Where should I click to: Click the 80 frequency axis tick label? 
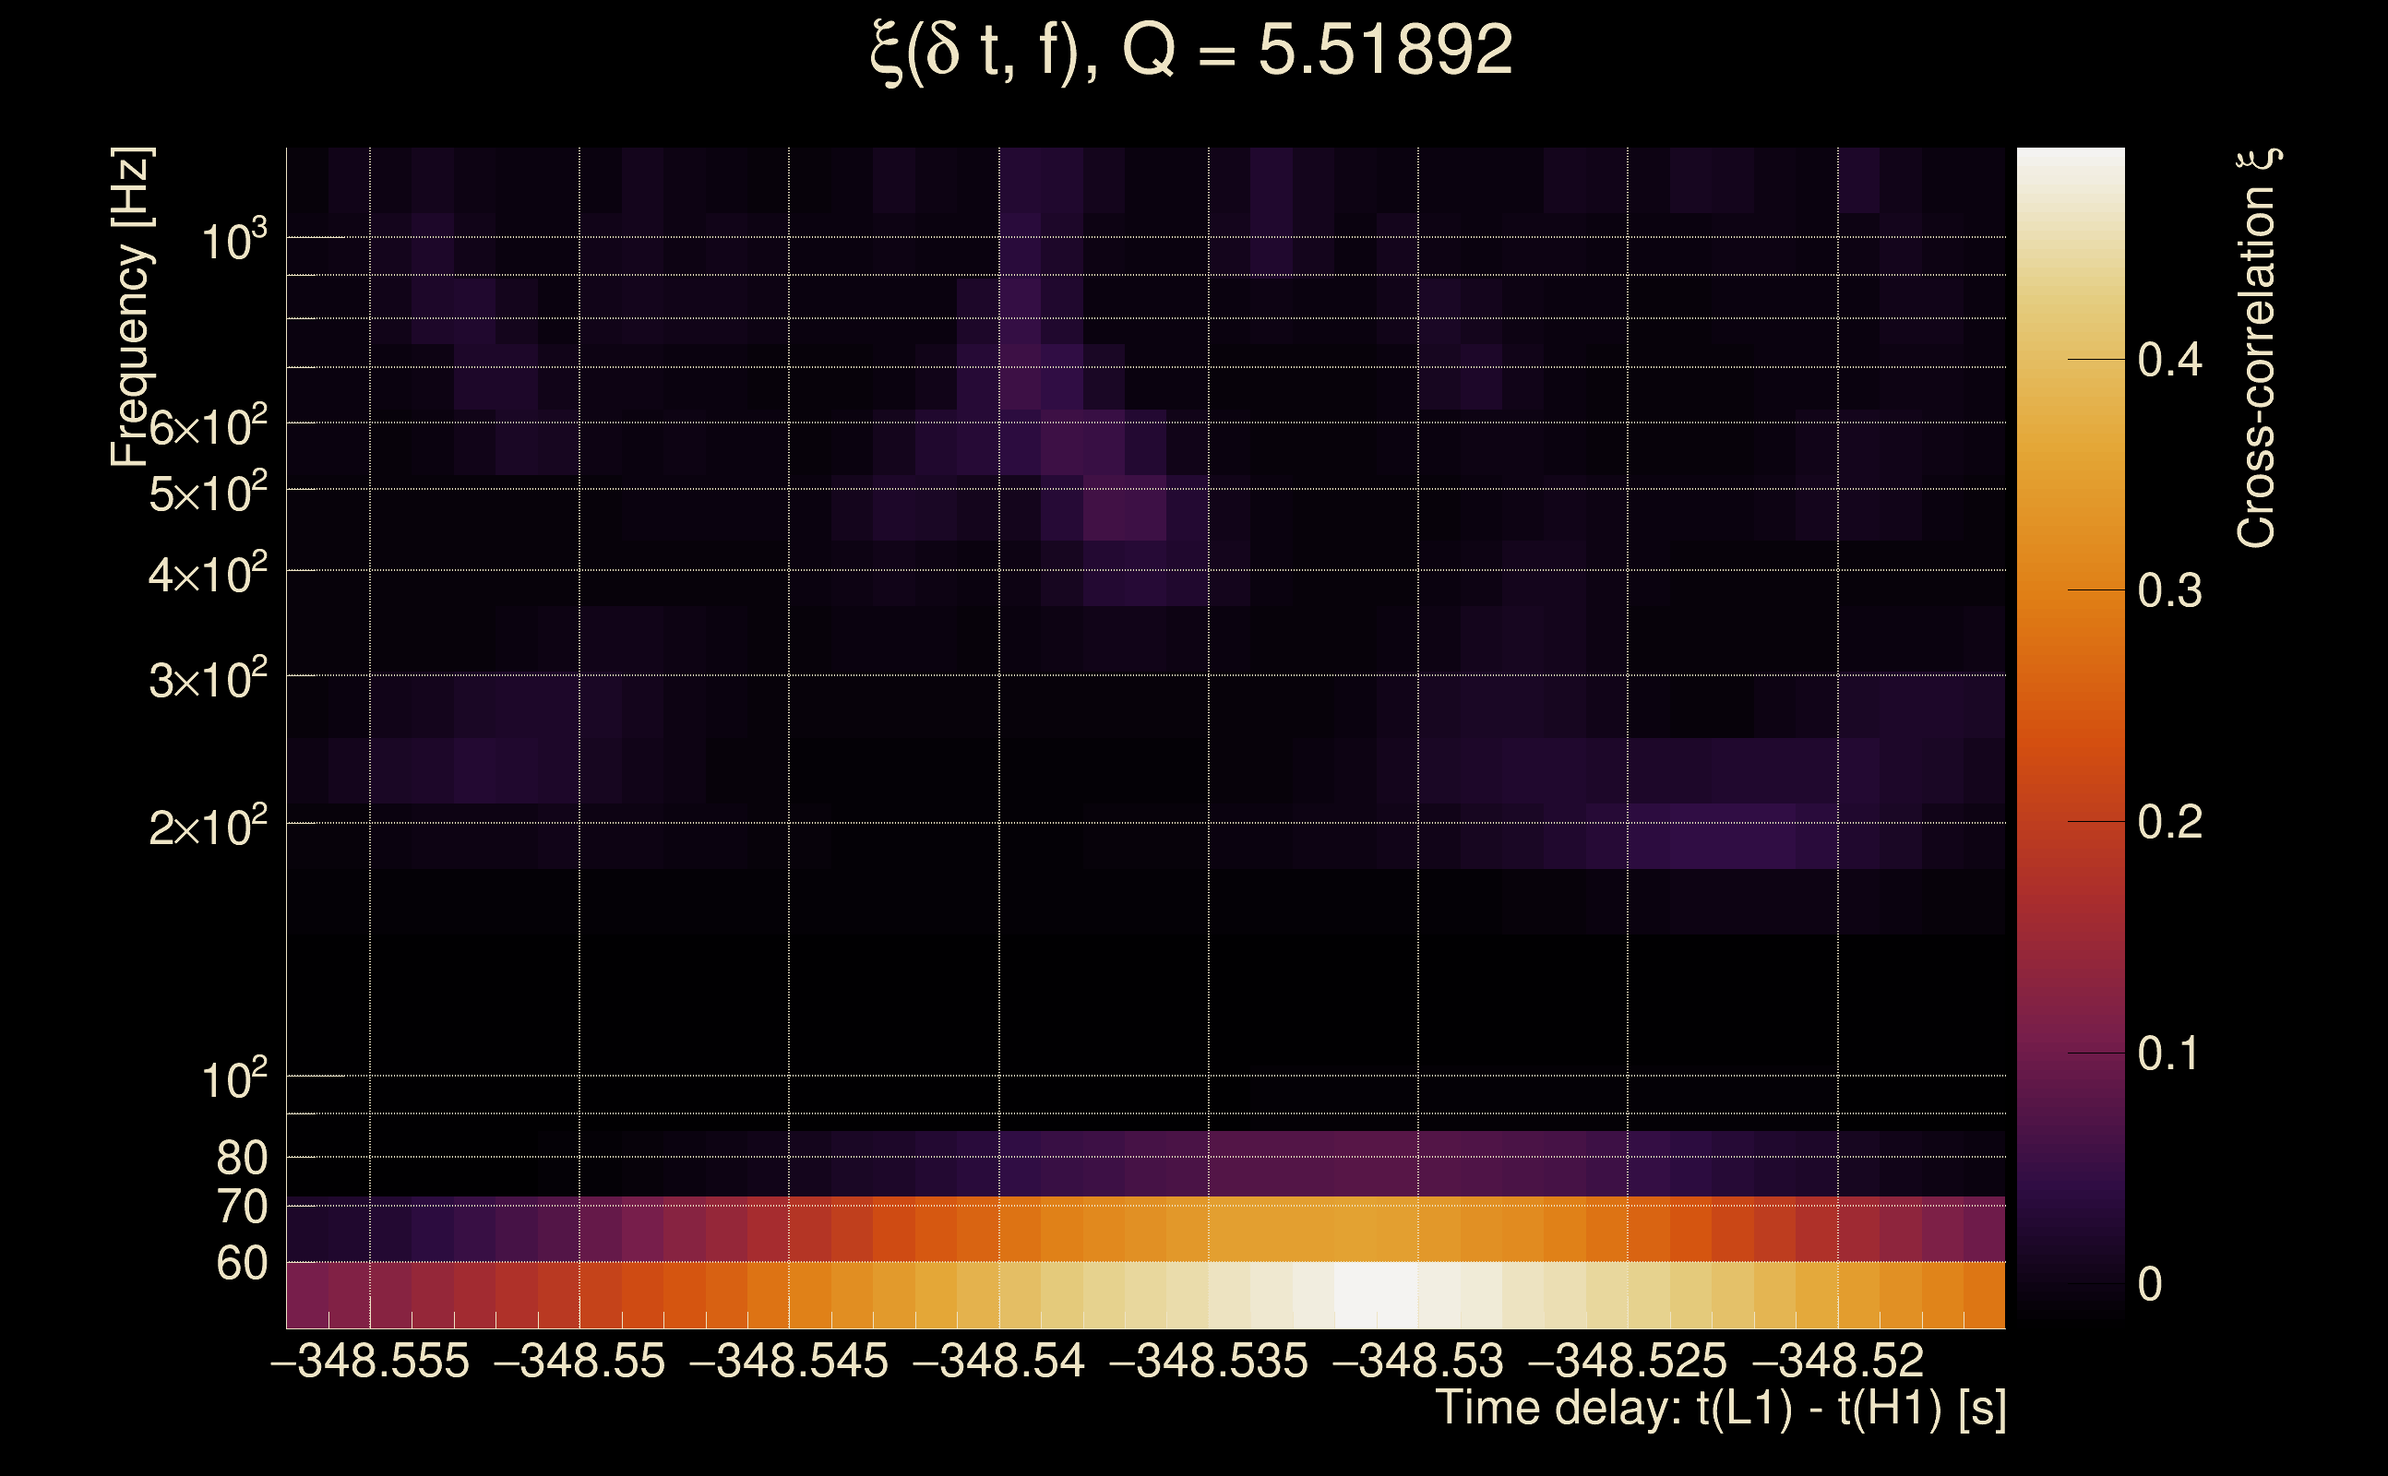click(241, 1158)
